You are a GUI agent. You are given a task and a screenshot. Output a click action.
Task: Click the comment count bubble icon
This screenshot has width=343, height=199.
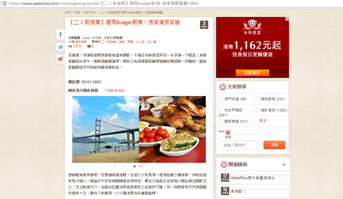(x=89, y=46)
